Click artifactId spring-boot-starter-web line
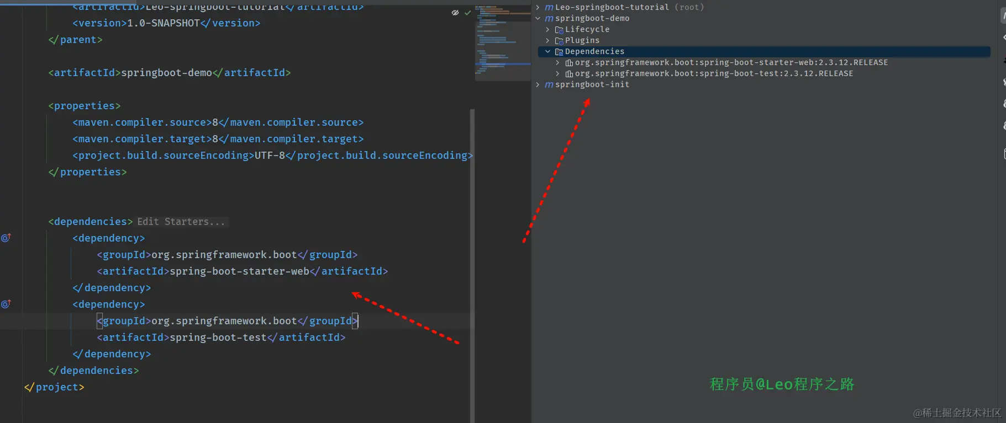 pos(243,271)
